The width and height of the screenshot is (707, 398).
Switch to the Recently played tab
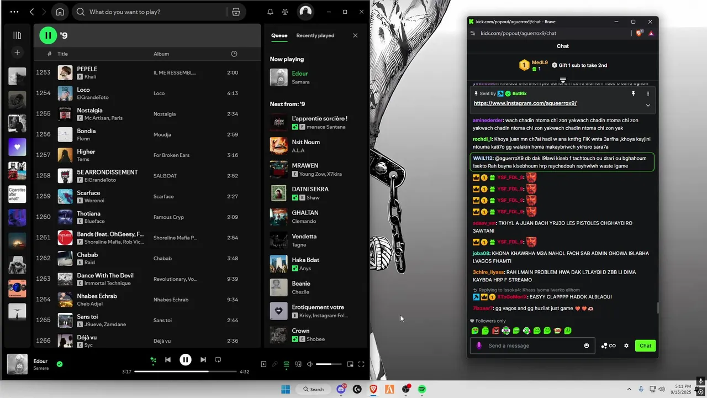(315, 35)
